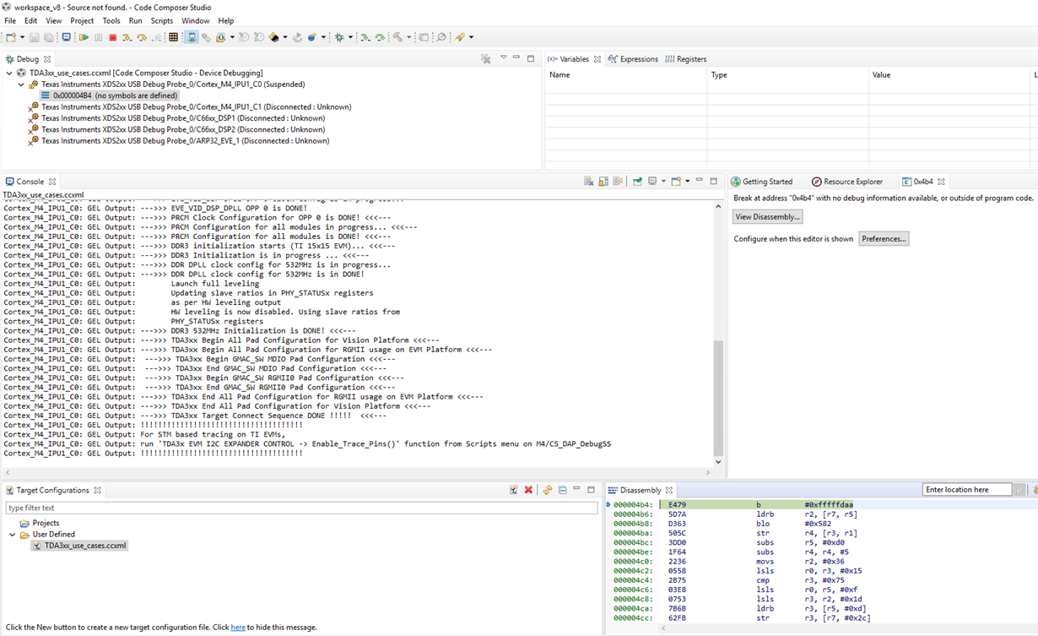The width and height of the screenshot is (1038, 636).
Task: Click the memory grid toolbar icon
Action: point(173,37)
